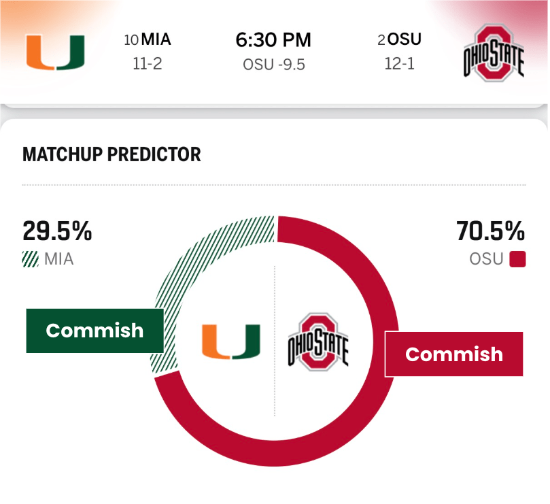Select the OSU team name in header
The image size is (550, 504).
404,39
